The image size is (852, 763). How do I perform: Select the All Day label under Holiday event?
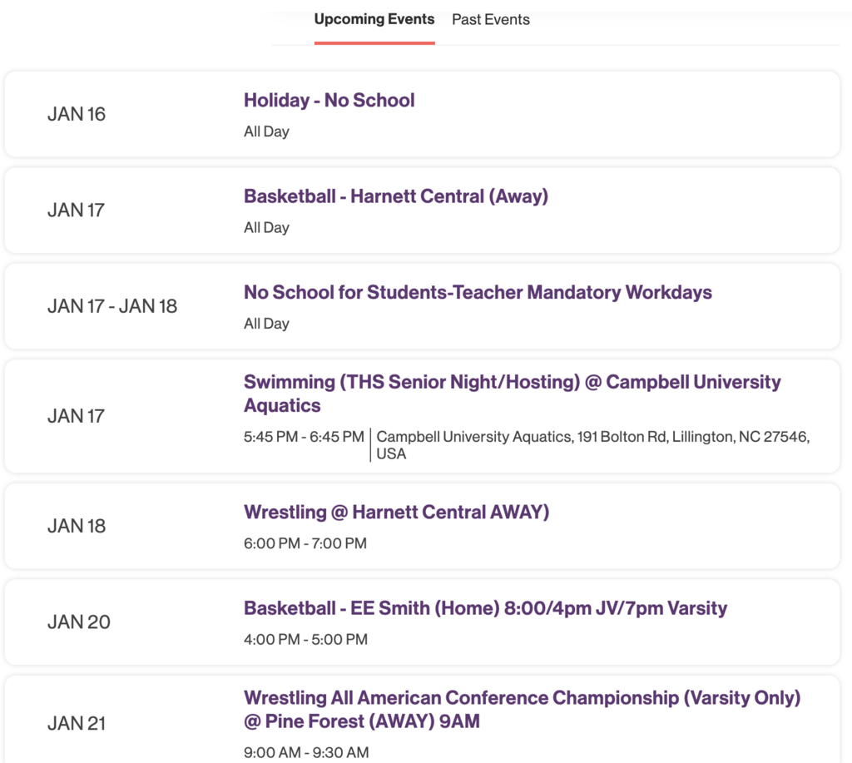pos(266,131)
